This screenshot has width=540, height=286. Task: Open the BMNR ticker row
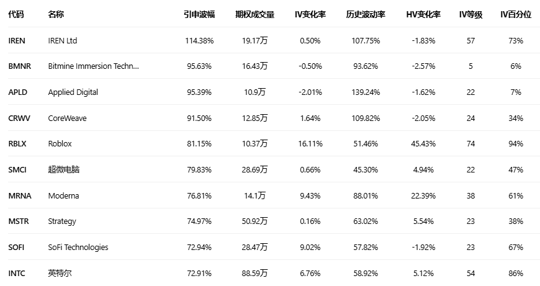[19, 66]
